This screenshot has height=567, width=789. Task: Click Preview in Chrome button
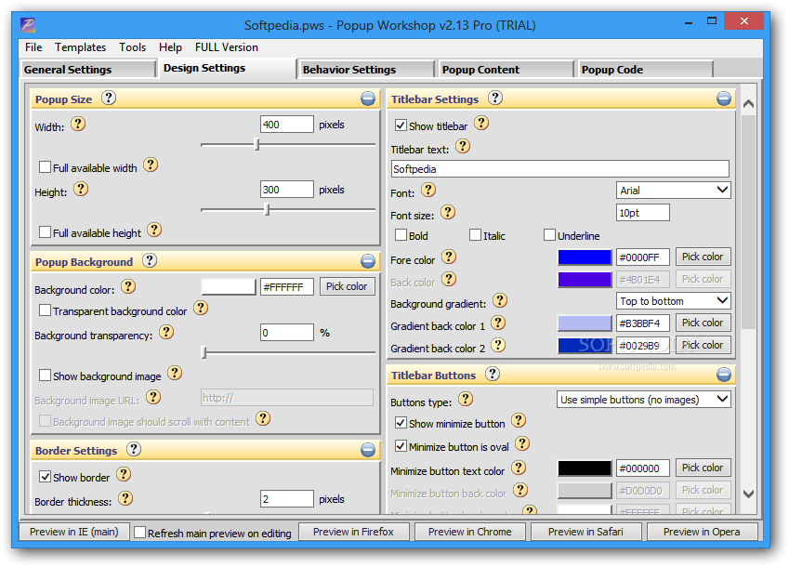[470, 532]
